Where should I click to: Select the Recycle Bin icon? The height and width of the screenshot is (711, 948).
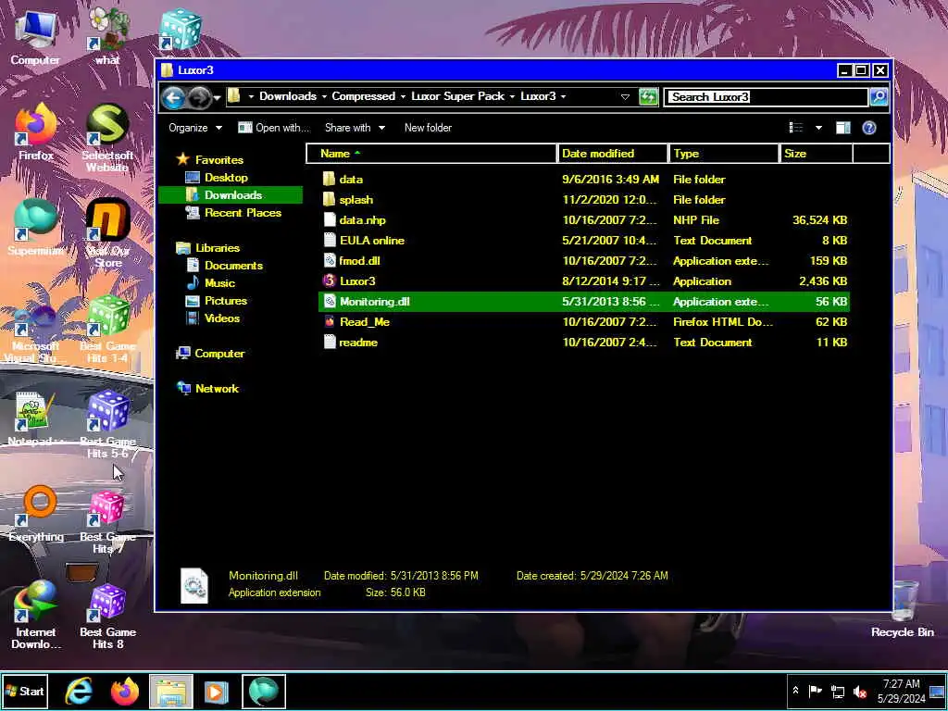pos(902,609)
